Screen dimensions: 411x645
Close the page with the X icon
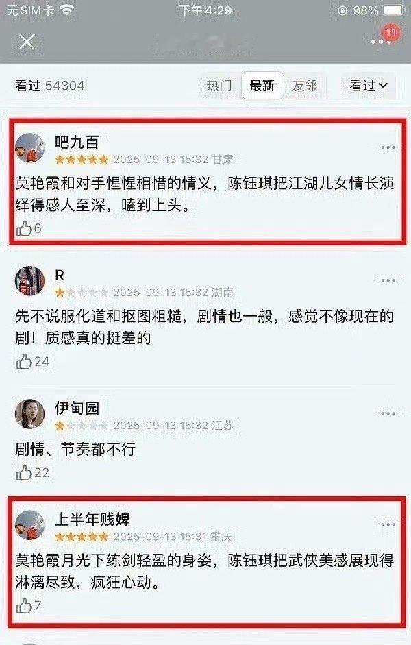click(x=27, y=42)
